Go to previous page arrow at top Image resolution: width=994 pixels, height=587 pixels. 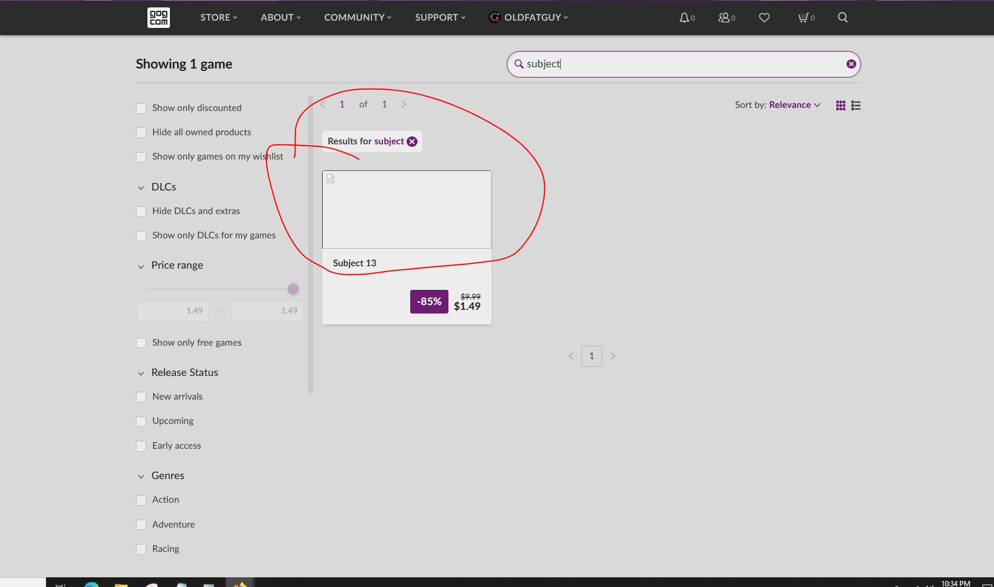coord(323,104)
